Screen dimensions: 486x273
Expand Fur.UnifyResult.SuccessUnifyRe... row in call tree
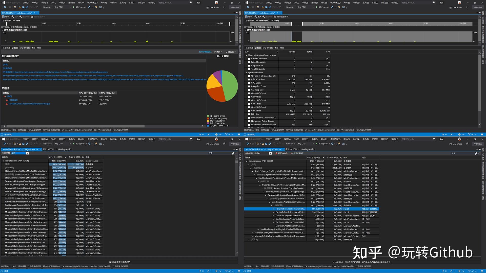click(x=273, y=212)
